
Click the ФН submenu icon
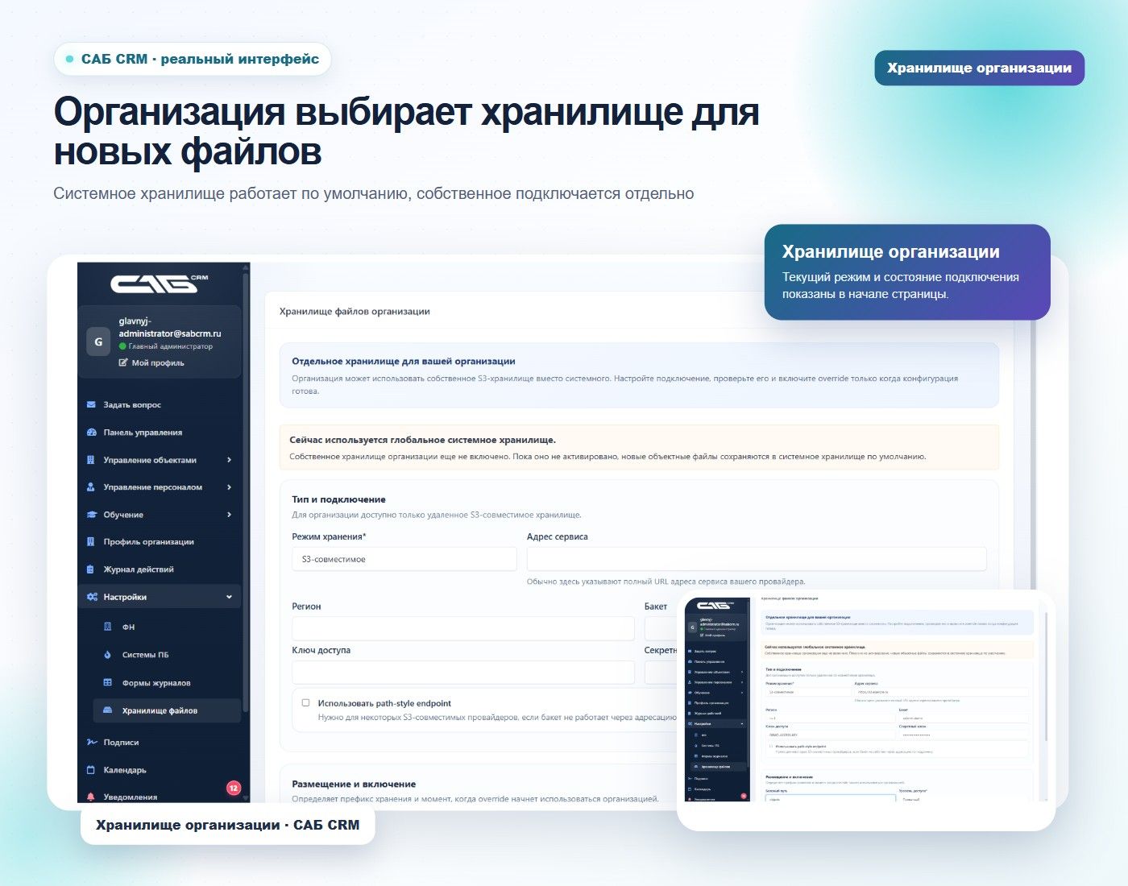click(107, 627)
